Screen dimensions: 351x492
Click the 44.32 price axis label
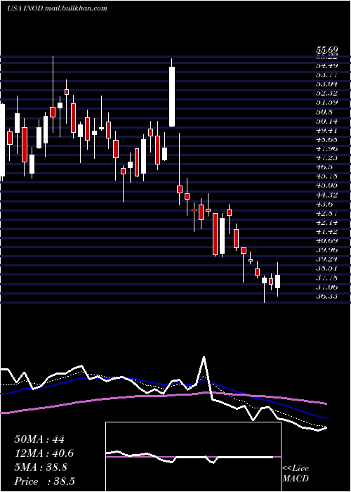(x=326, y=195)
